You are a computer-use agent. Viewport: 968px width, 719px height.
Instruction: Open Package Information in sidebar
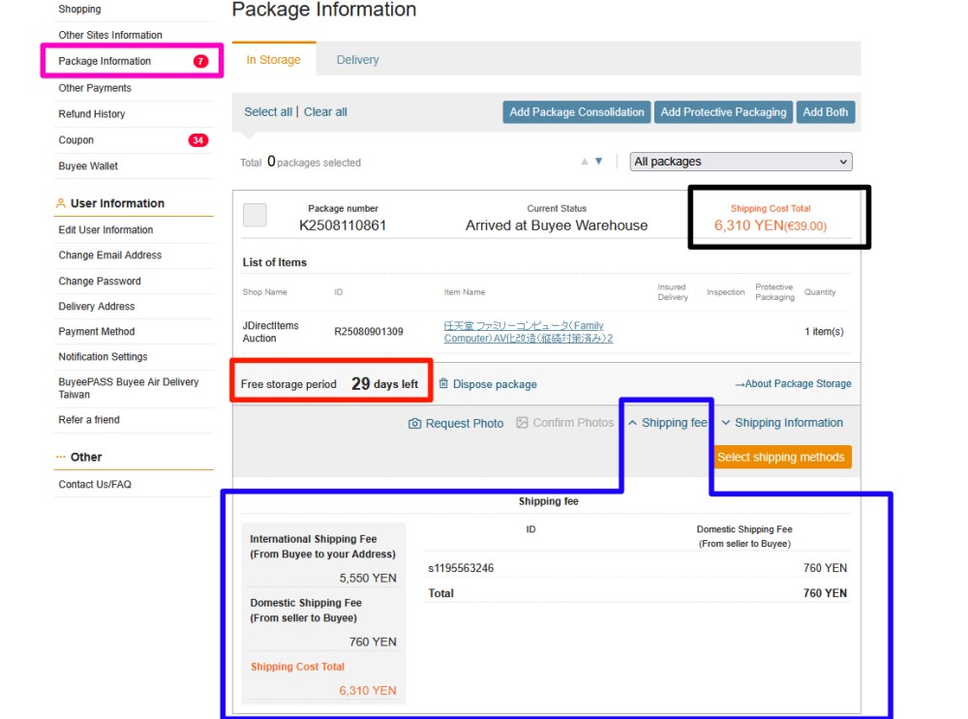[x=105, y=61]
